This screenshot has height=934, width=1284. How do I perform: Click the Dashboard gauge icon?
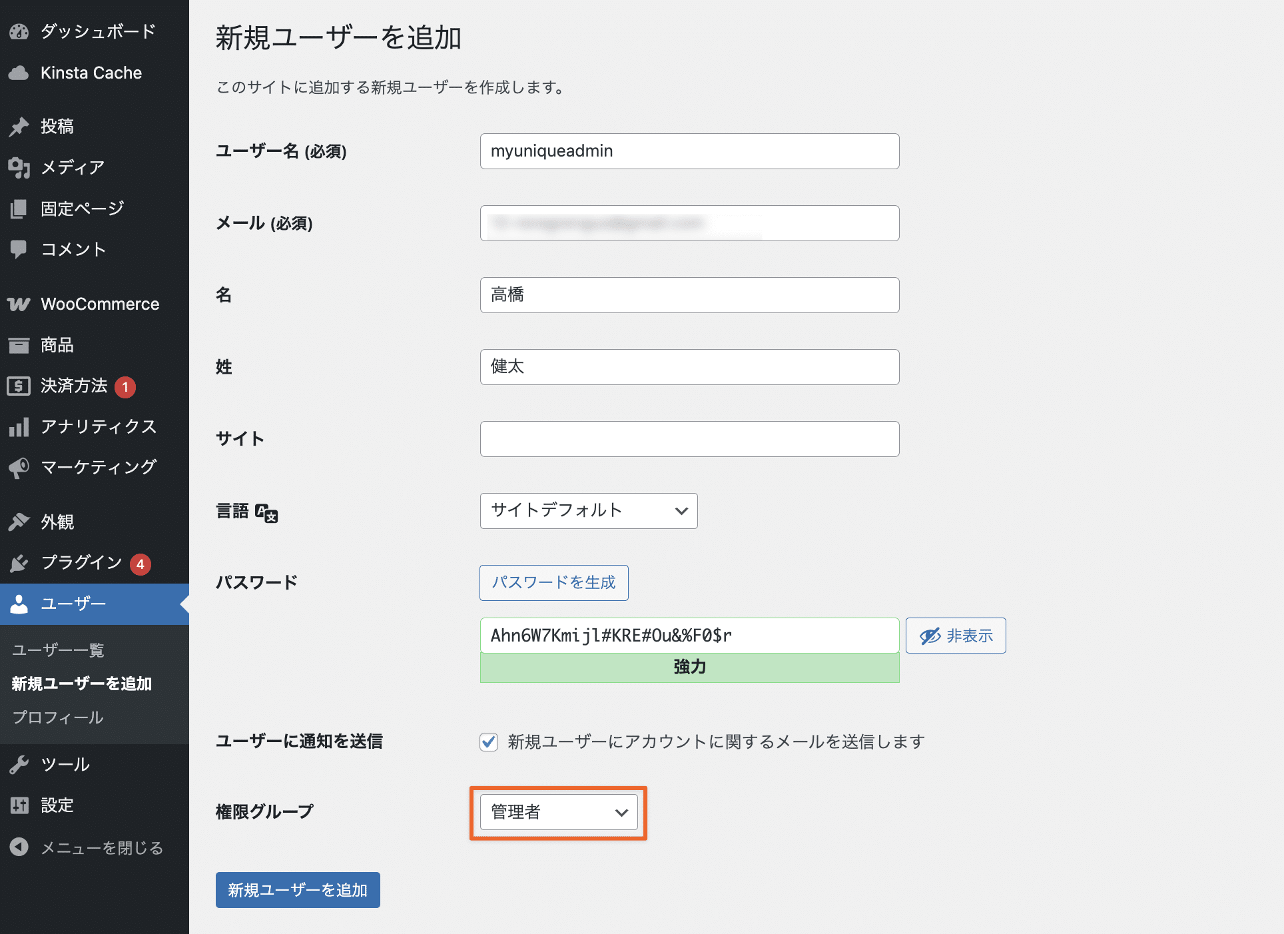click(19, 31)
